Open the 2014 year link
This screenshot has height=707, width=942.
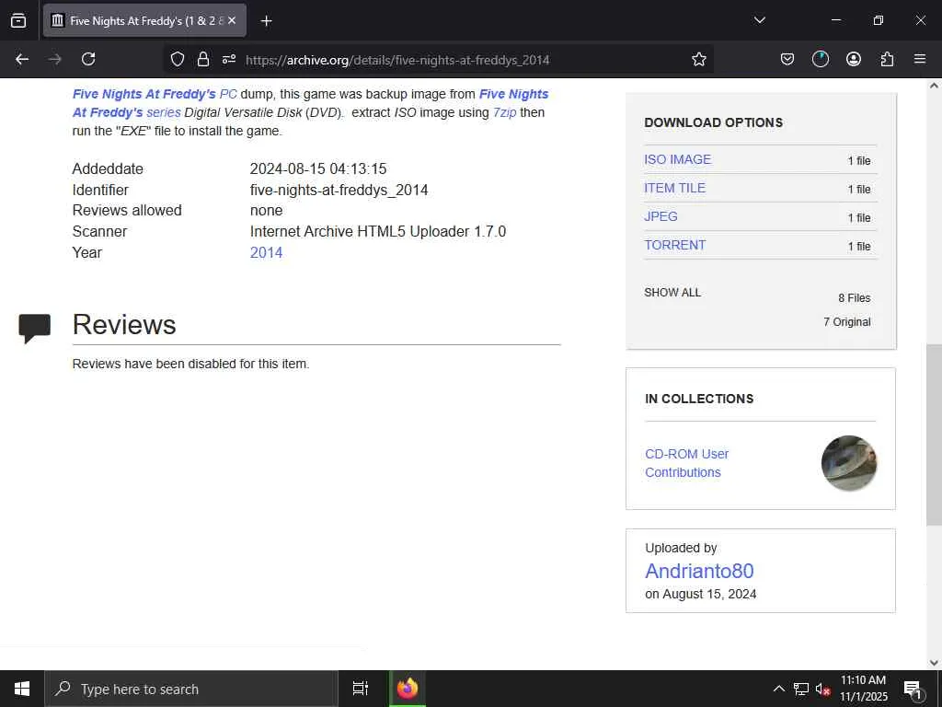[x=266, y=252]
